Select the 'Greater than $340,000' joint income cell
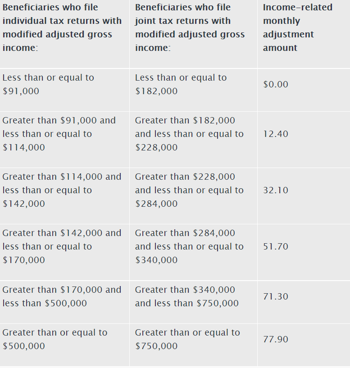350x368 pixels. click(x=187, y=296)
